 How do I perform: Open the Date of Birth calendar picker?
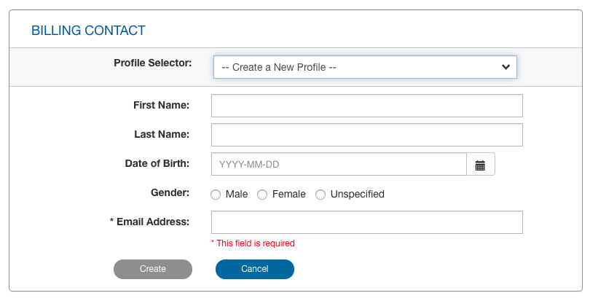click(480, 165)
